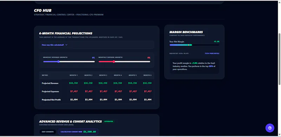
Task: Click Month 1 Projected Expenses $7,457
Action: click(74, 91)
